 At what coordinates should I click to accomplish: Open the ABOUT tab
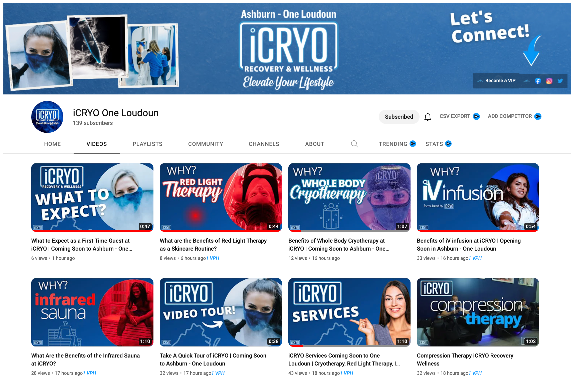click(315, 144)
